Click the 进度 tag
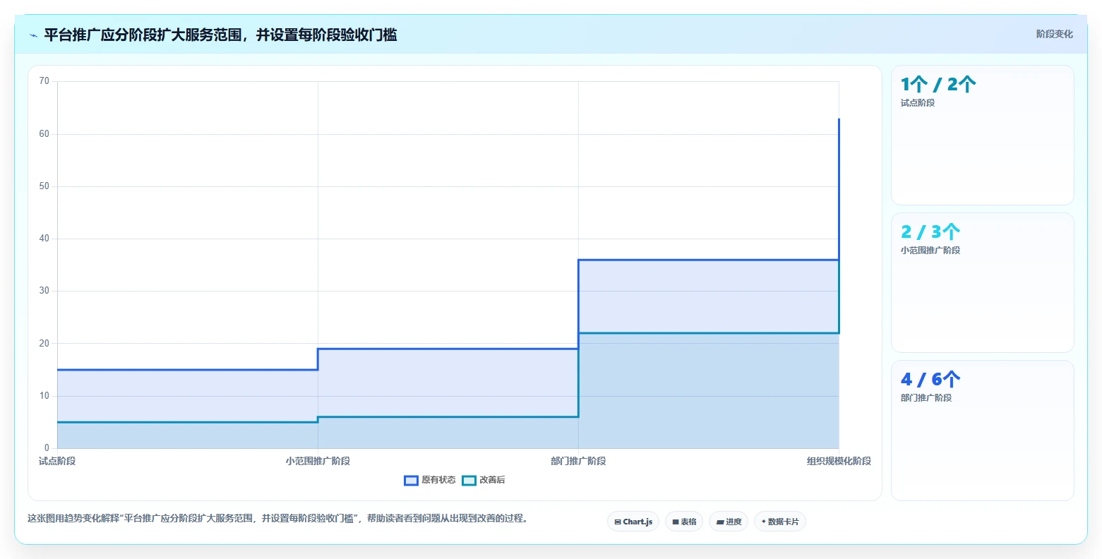The height and width of the screenshot is (559, 1102). coord(729,522)
